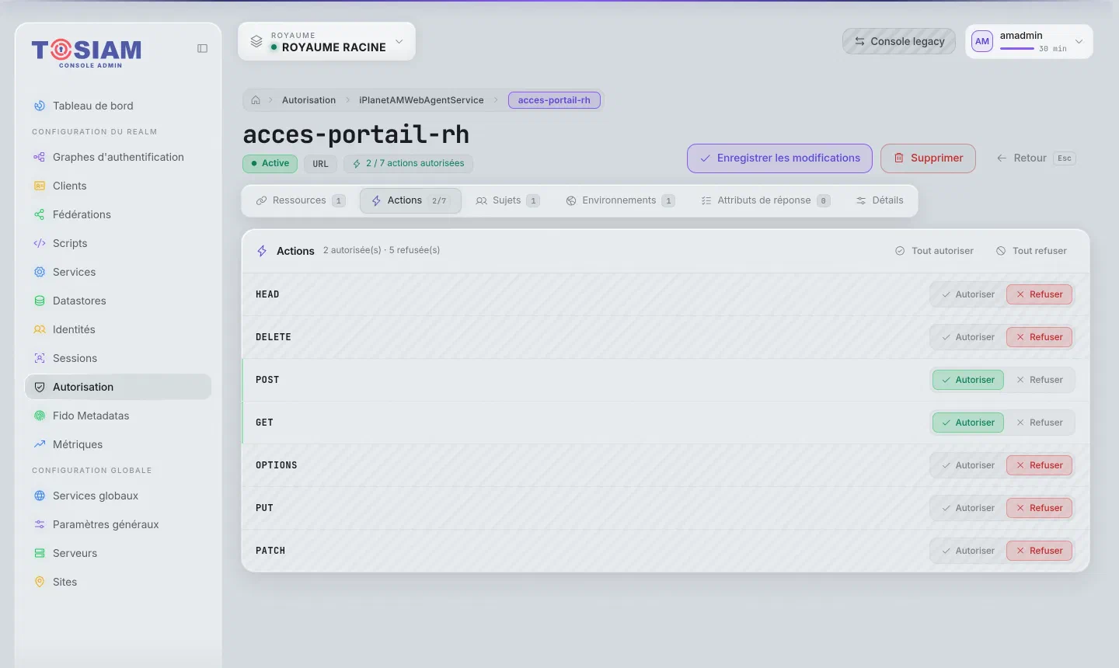Click the Console legacy button
The height and width of the screenshot is (668, 1119).
tap(899, 41)
